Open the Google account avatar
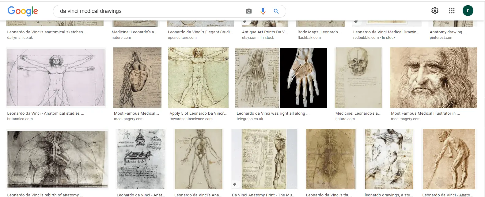Viewport: 485px width, 197px height. 468,11
